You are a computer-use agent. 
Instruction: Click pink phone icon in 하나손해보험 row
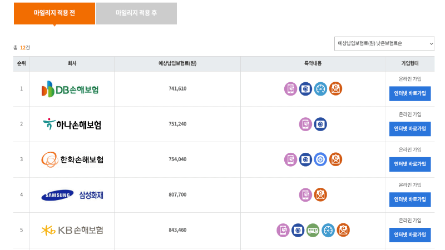305,124
